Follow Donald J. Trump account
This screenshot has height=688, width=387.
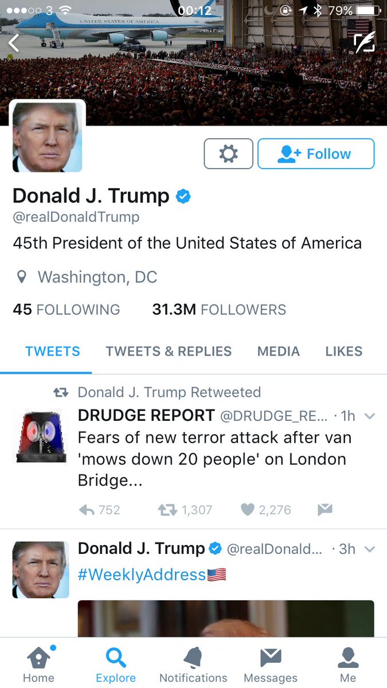click(x=316, y=154)
